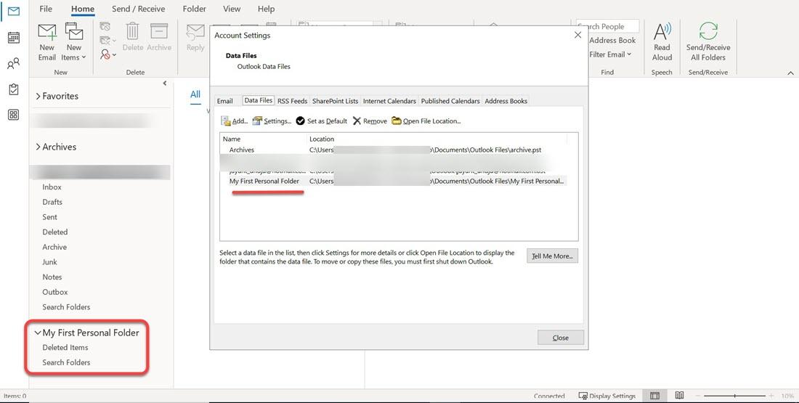Click Close button in Account Settings
Viewport: 799px width, 403px height.
coord(560,338)
